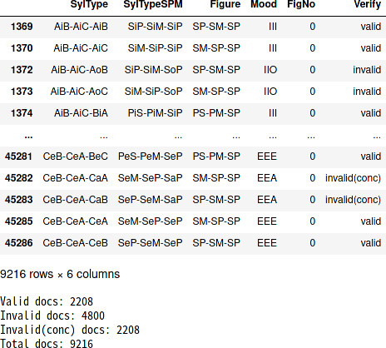Click the IIO Mood cell in row 1372
386x348 pixels.
click(x=270, y=70)
